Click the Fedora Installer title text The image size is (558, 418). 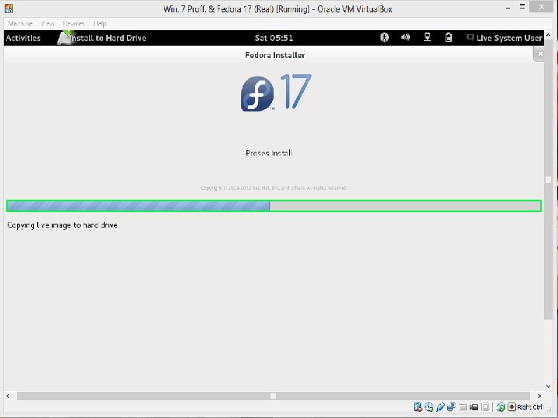[x=274, y=55]
